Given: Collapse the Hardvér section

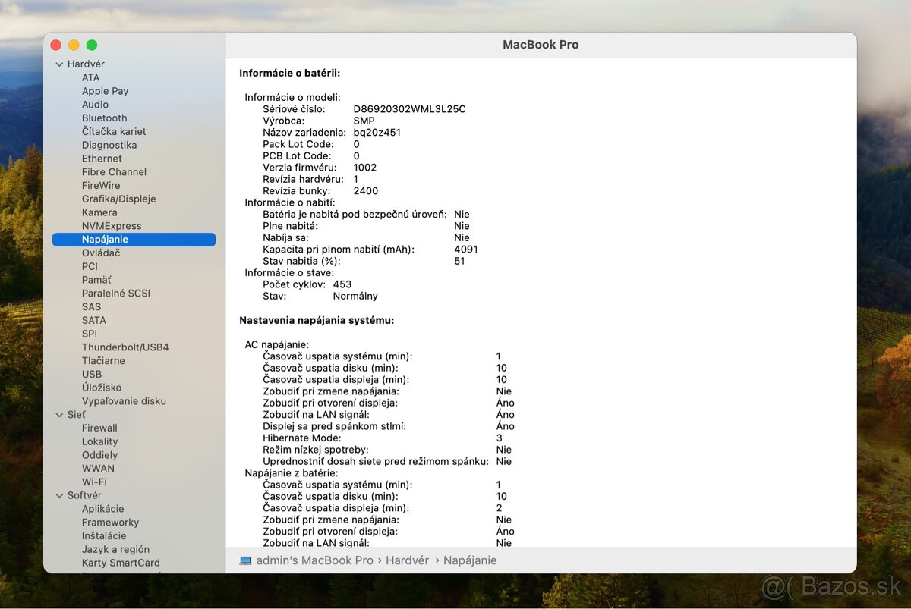Looking at the screenshot, I should coord(59,64).
